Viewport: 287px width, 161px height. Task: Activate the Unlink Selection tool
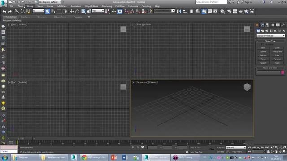22,12
